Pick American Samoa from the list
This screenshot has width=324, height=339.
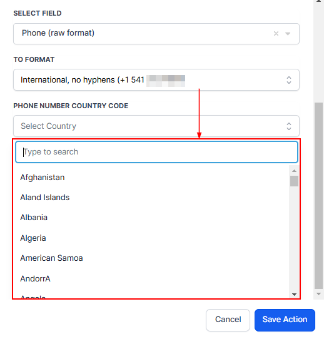pyautogui.click(x=51, y=258)
